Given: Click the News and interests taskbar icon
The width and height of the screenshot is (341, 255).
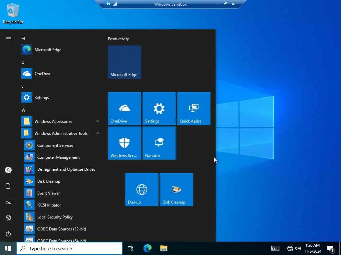Looking at the screenshot, I should click(275, 248).
